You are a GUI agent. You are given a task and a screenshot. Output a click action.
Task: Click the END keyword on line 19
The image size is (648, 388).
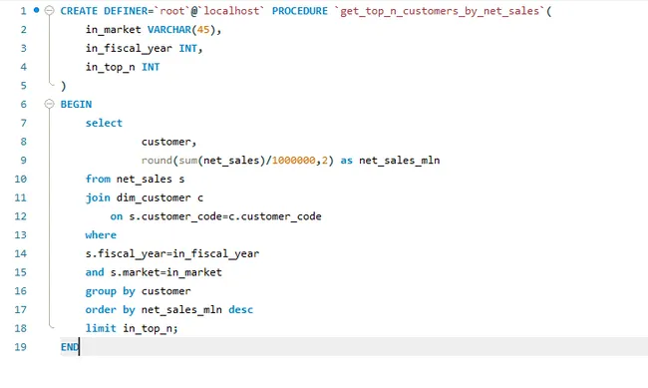point(70,347)
